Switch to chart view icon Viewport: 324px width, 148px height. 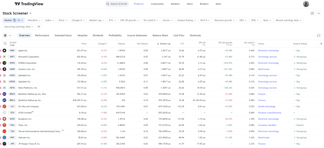tap(10, 35)
